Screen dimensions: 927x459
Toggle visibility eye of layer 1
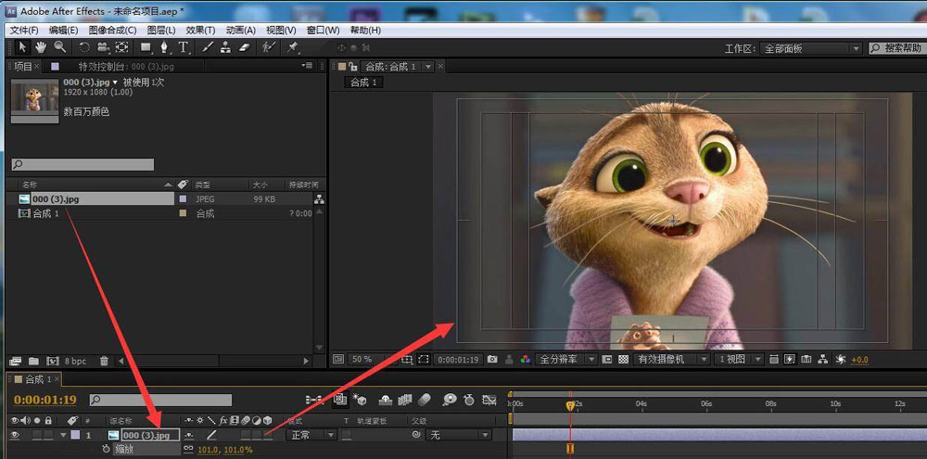click(x=14, y=435)
